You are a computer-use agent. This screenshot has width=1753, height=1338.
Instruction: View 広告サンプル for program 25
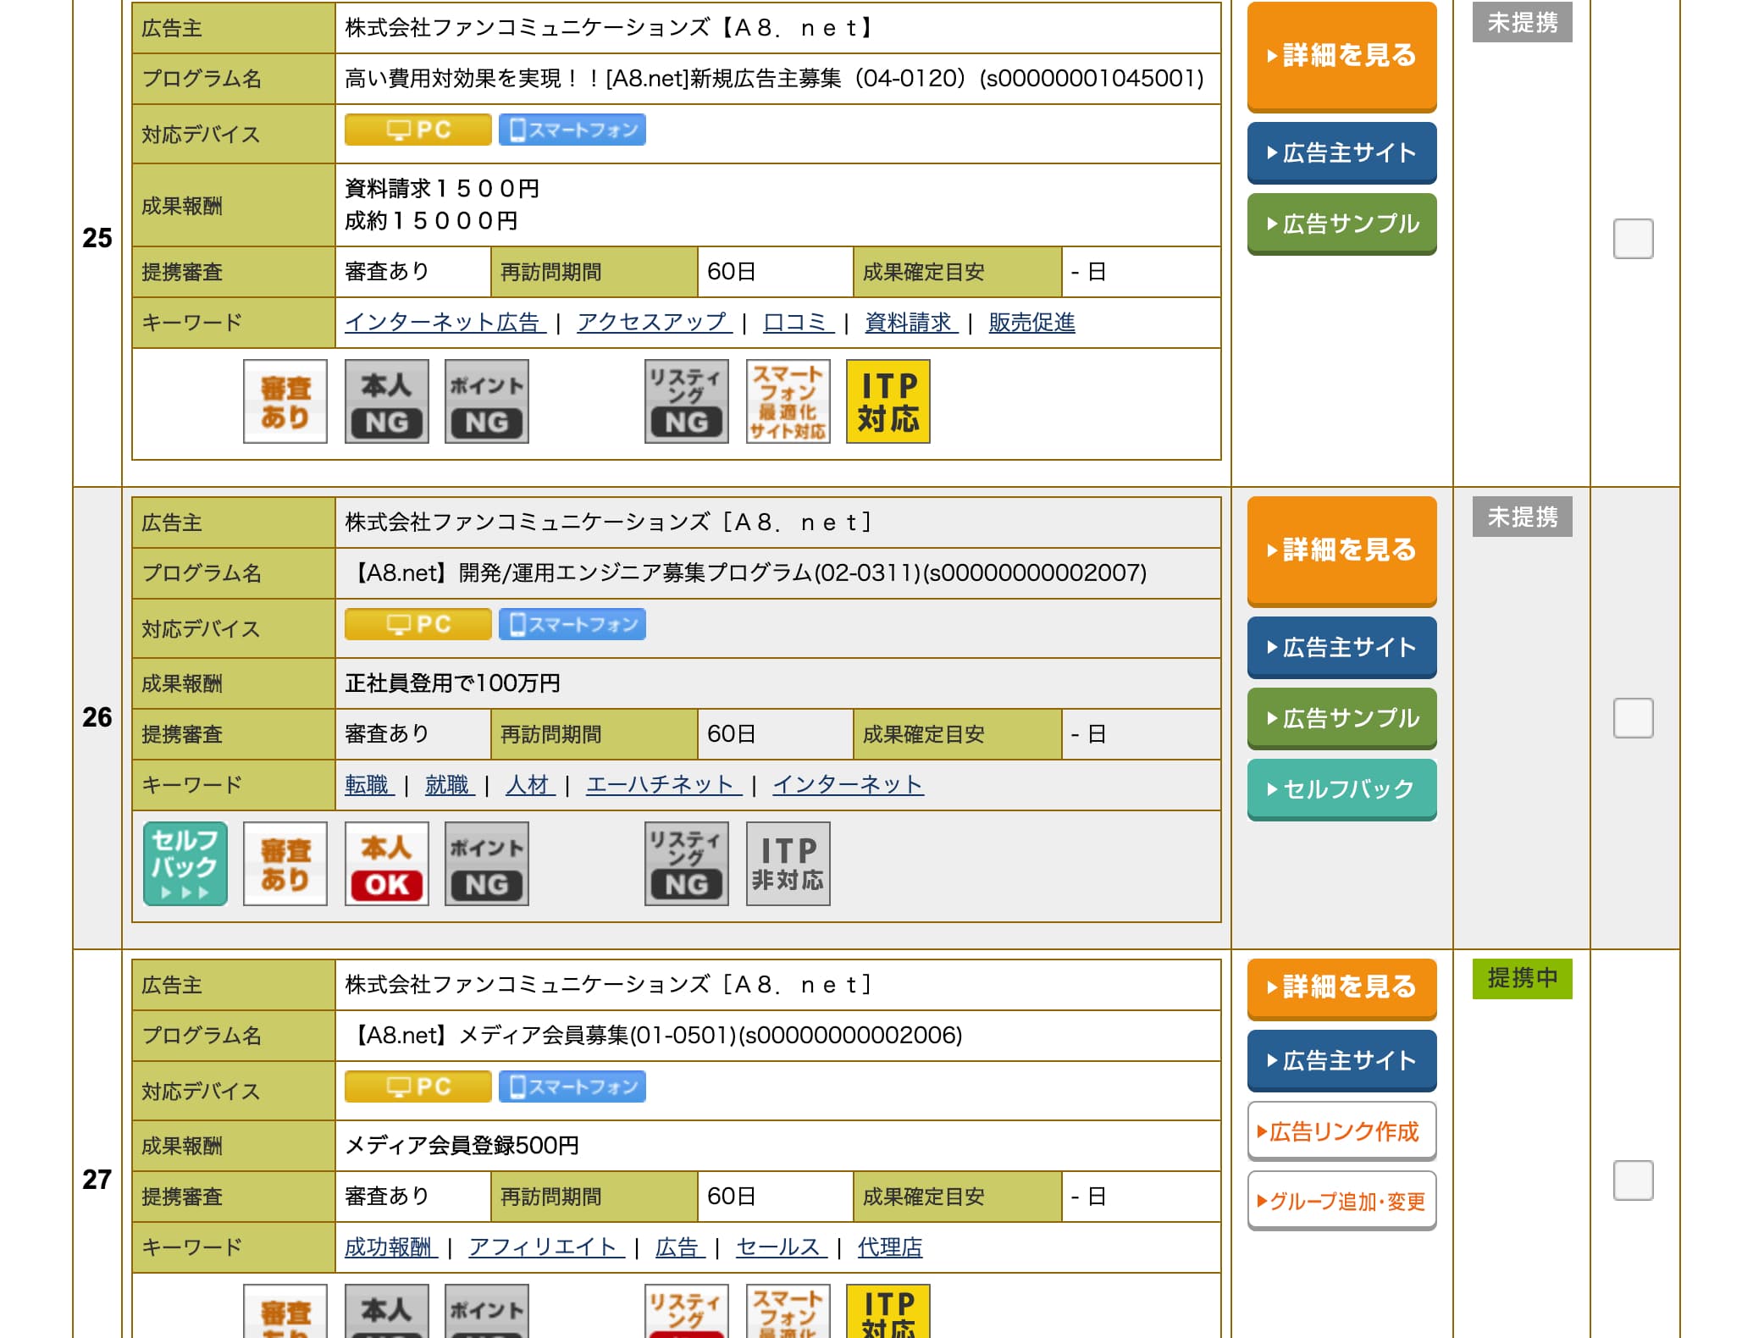(x=1342, y=224)
